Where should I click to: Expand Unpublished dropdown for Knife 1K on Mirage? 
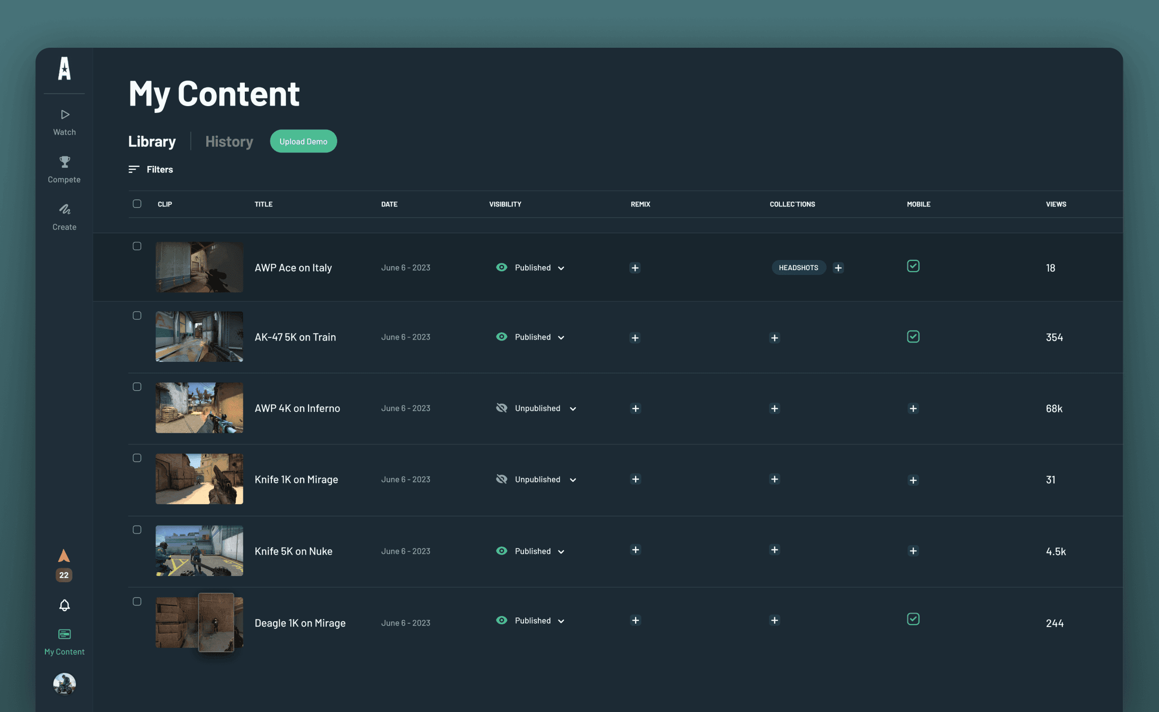[573, 480]
